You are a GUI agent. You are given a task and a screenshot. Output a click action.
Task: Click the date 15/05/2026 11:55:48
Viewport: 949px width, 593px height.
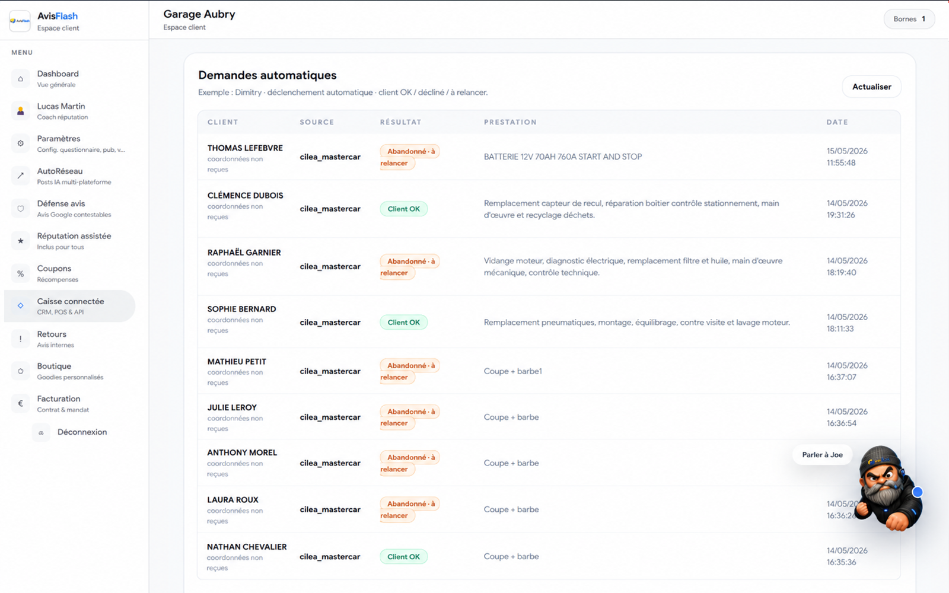pyautogui.click(x=847, y=157)
